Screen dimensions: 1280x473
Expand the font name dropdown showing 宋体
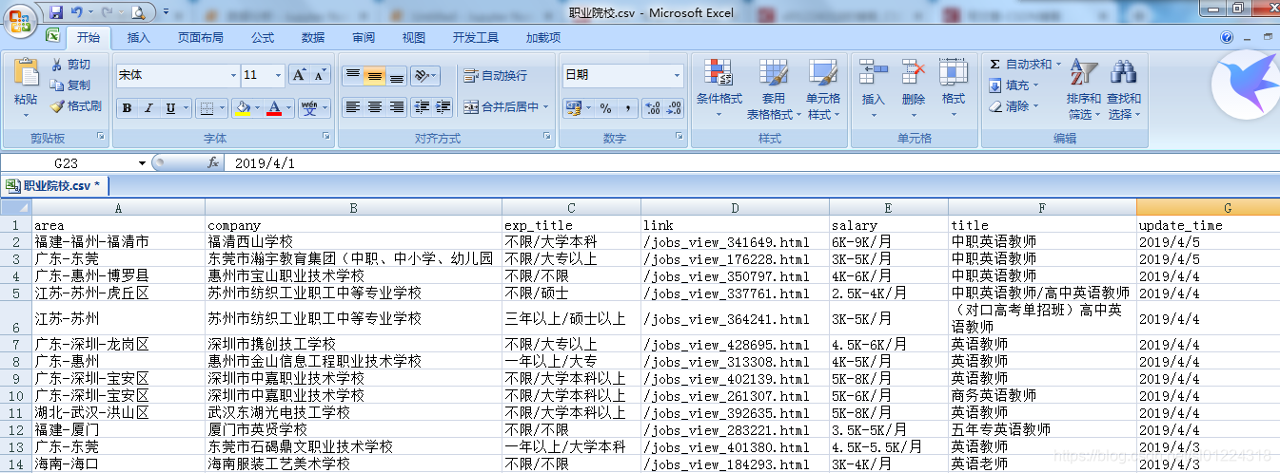(x=233, y=75)
